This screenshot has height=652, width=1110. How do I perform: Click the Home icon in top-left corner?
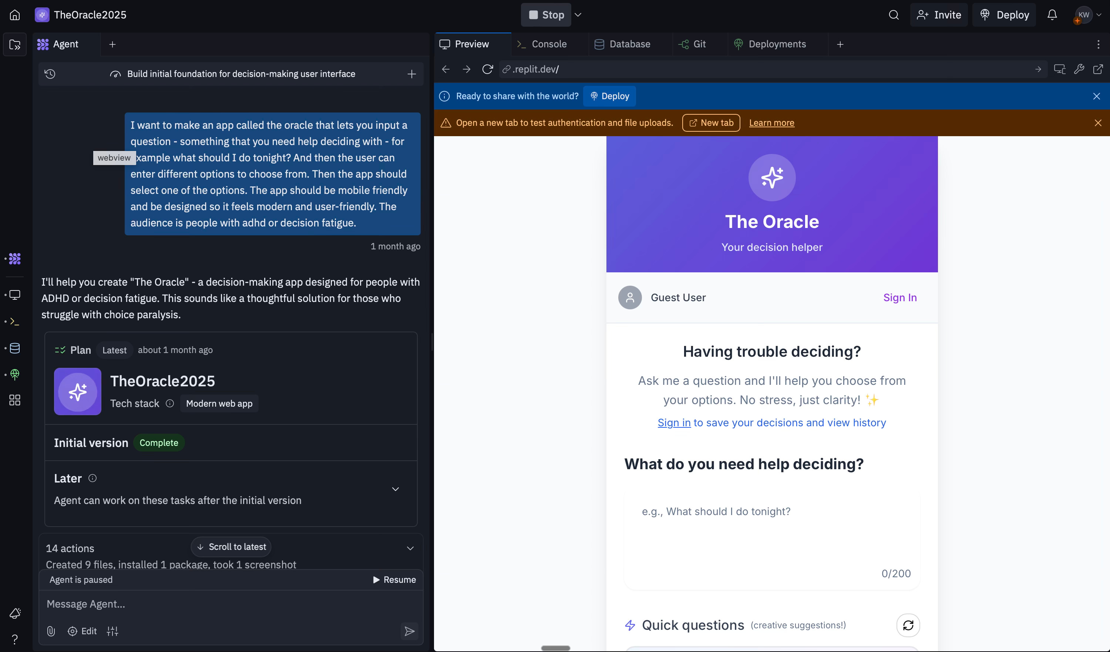coord(14,15)
